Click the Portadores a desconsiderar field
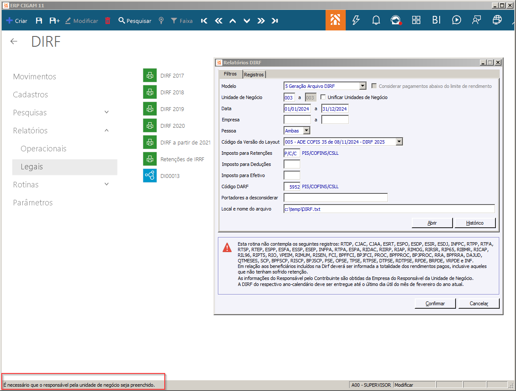 point(336,198)
